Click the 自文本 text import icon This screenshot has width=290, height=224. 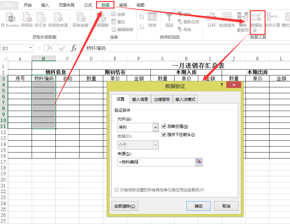(x=41, y=17)
